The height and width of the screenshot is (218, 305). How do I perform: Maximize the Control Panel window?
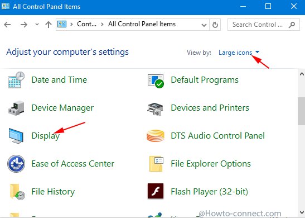click(x=268, y=7)
